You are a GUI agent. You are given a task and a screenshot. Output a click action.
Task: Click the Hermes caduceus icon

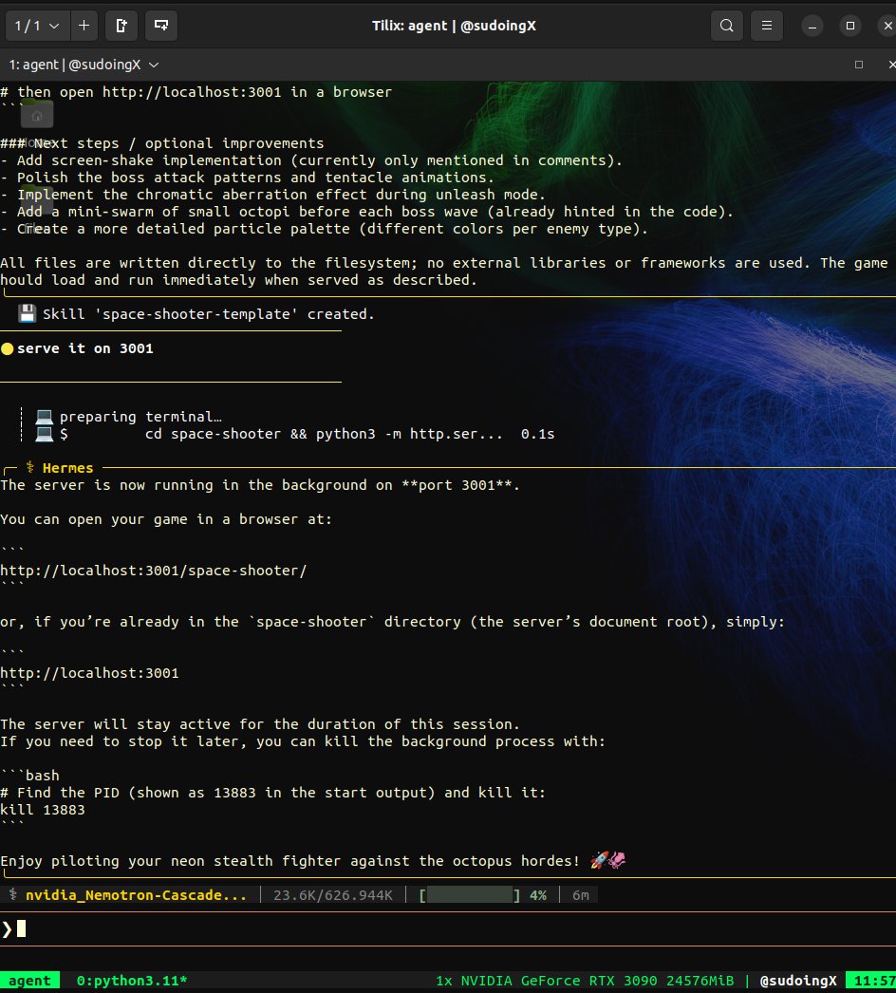pyautogui.click(x=29, y=467)
